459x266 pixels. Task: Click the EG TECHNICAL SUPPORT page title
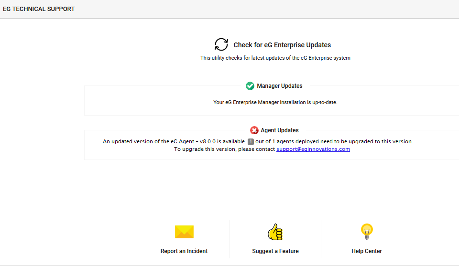(39, 9)
